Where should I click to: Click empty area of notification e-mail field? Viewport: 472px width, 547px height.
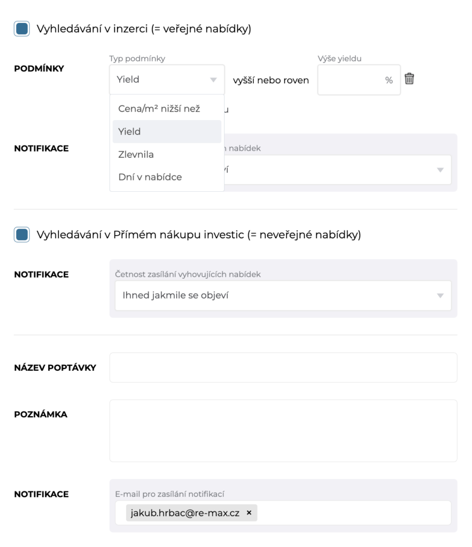coord(353,513)
